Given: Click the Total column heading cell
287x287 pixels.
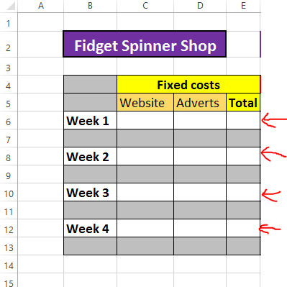Looking at the screenshot, I should (243, 102).
